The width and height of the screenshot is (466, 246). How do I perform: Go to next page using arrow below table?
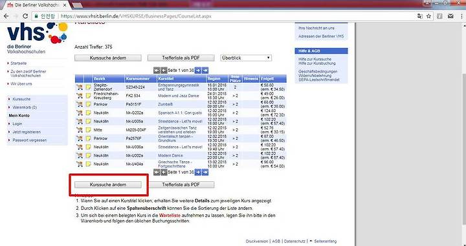(198, 172)
